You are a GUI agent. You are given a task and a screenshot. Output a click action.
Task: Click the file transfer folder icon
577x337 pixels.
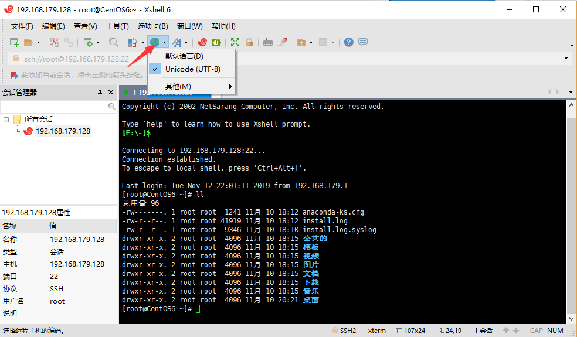click(x=301, y=42)
